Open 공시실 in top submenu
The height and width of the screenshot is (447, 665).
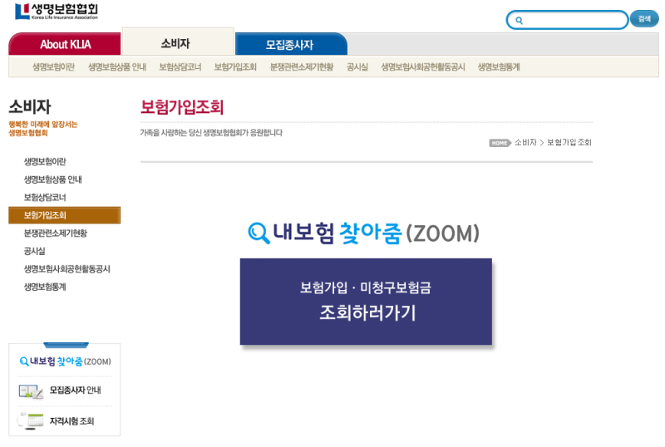click(357, 67)
